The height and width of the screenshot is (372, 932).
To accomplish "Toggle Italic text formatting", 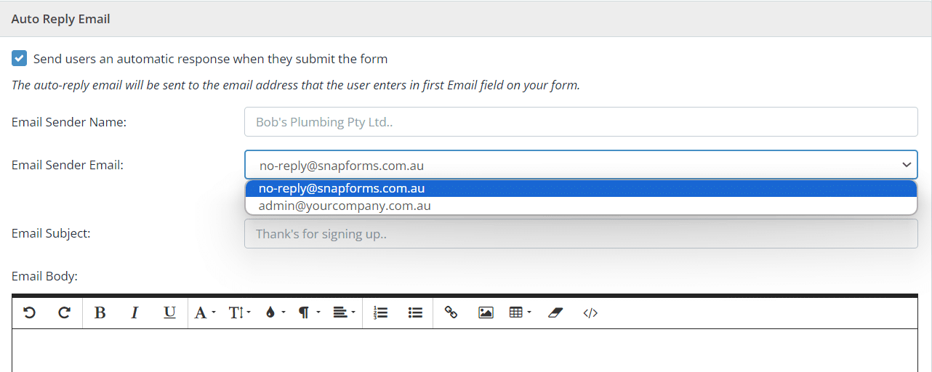I will tap(134, 312).
